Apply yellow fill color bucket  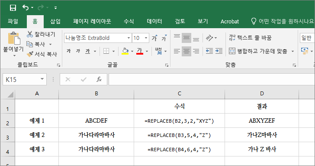125,51
